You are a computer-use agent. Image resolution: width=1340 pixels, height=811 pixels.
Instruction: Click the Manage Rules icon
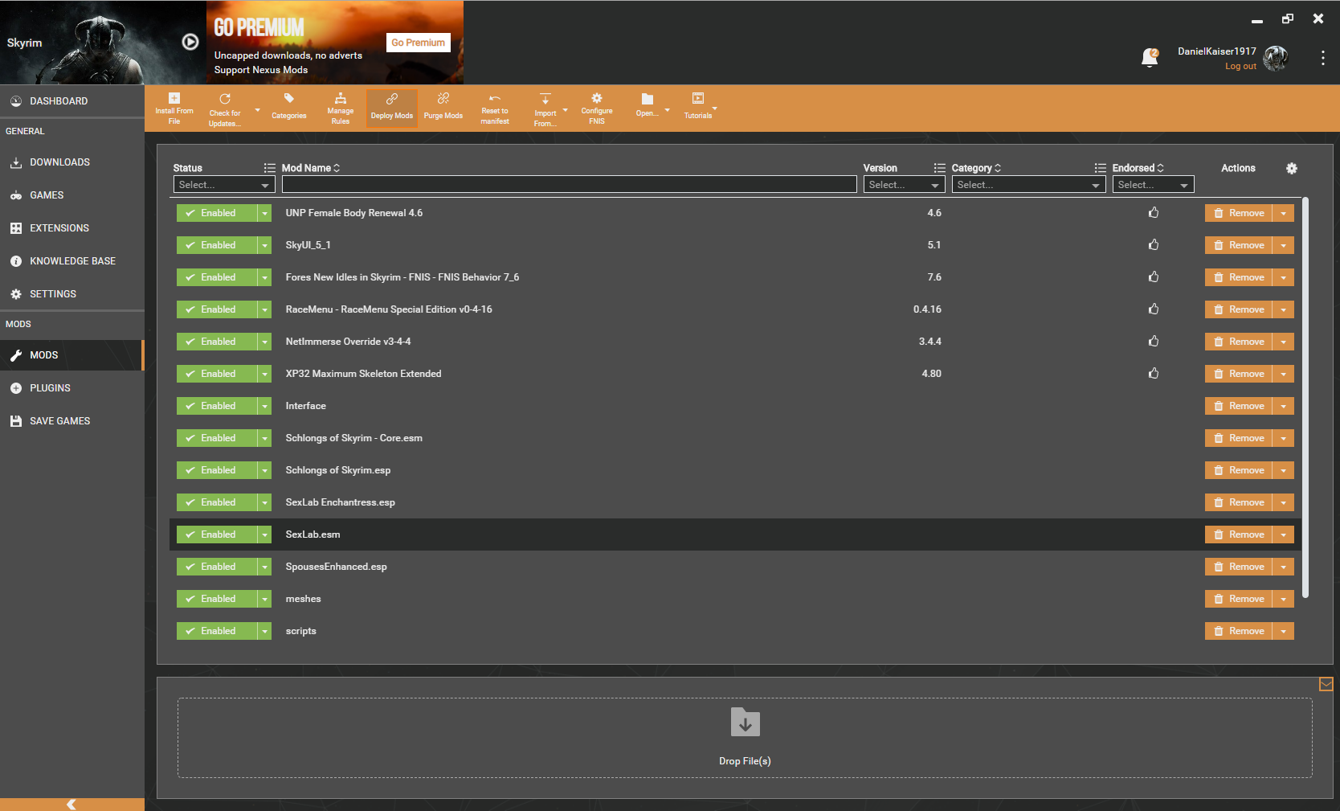(x=340, y=108)
